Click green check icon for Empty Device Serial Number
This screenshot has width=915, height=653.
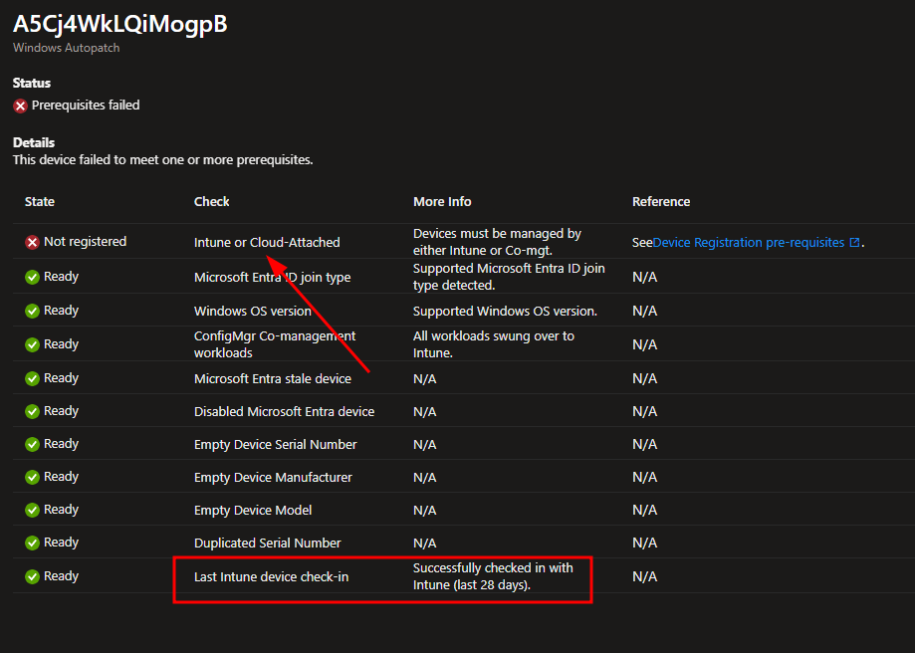point(32,444)
